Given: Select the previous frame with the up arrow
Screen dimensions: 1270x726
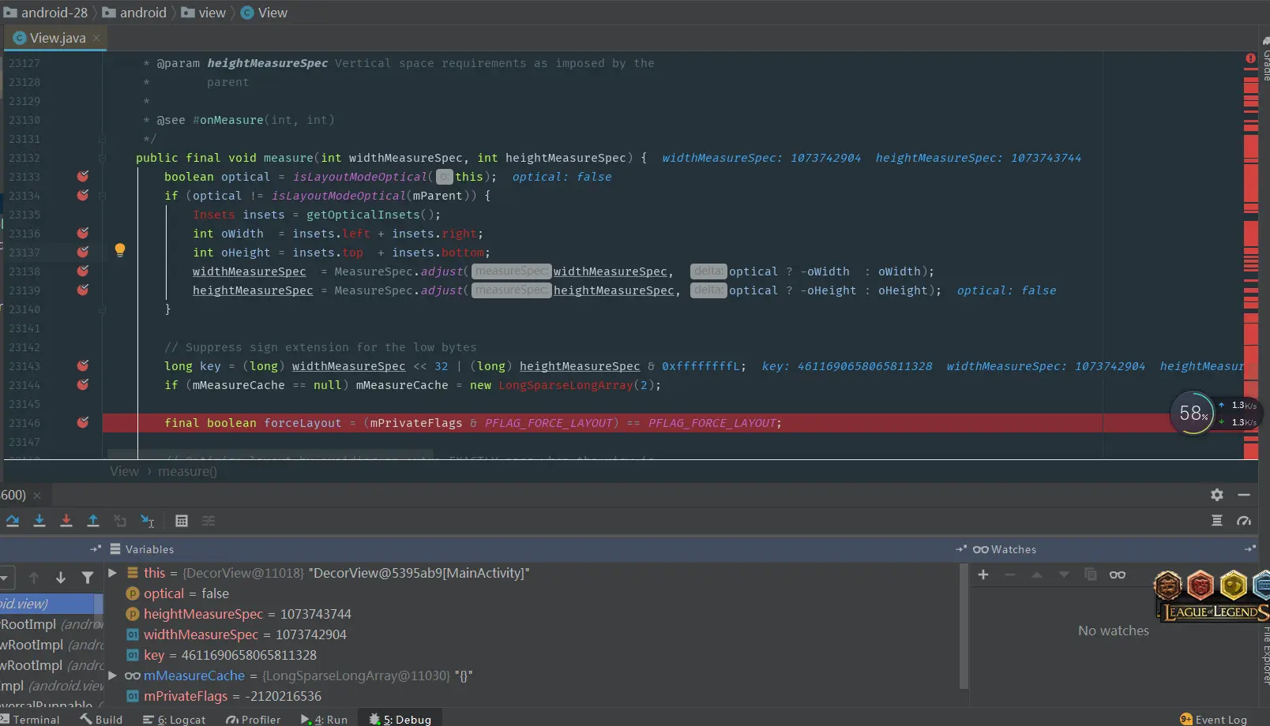Looking at the screenshot, I should pyautogui.click(x=34, y=578).
